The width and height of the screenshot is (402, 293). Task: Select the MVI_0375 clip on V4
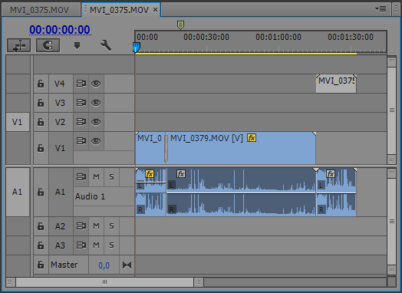(336, 84)
